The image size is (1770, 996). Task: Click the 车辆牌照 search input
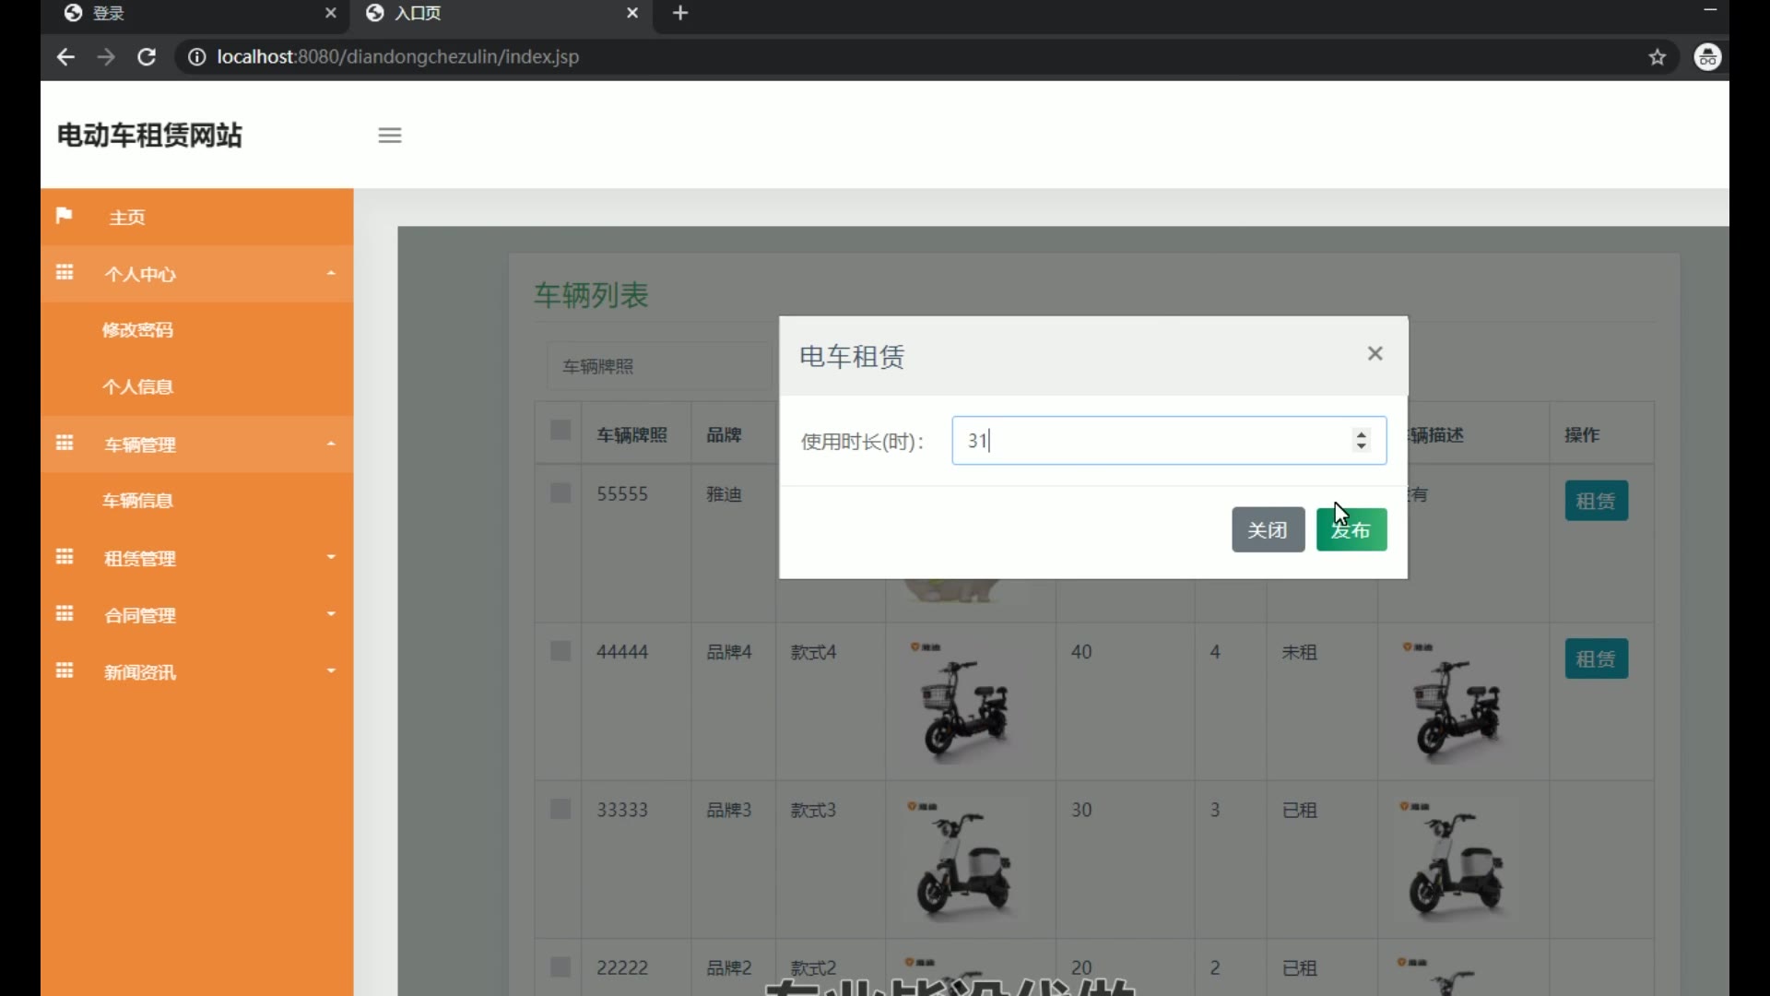659,366
